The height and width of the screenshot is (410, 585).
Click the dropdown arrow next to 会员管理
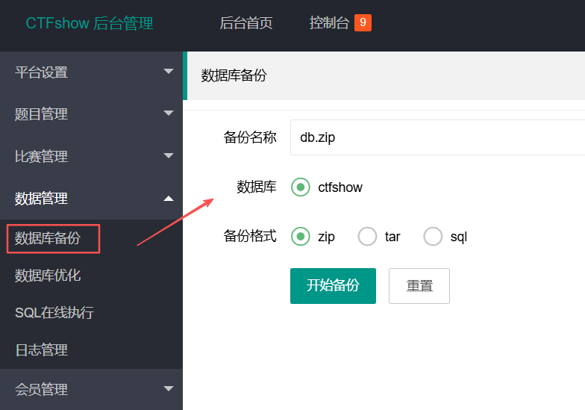click(x=169, y=388)
